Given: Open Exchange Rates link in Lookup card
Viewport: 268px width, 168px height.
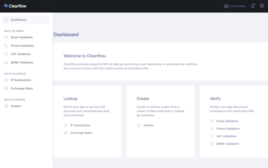Looking at the screenshot, I should pyautogui.click(x=81, y=133).
